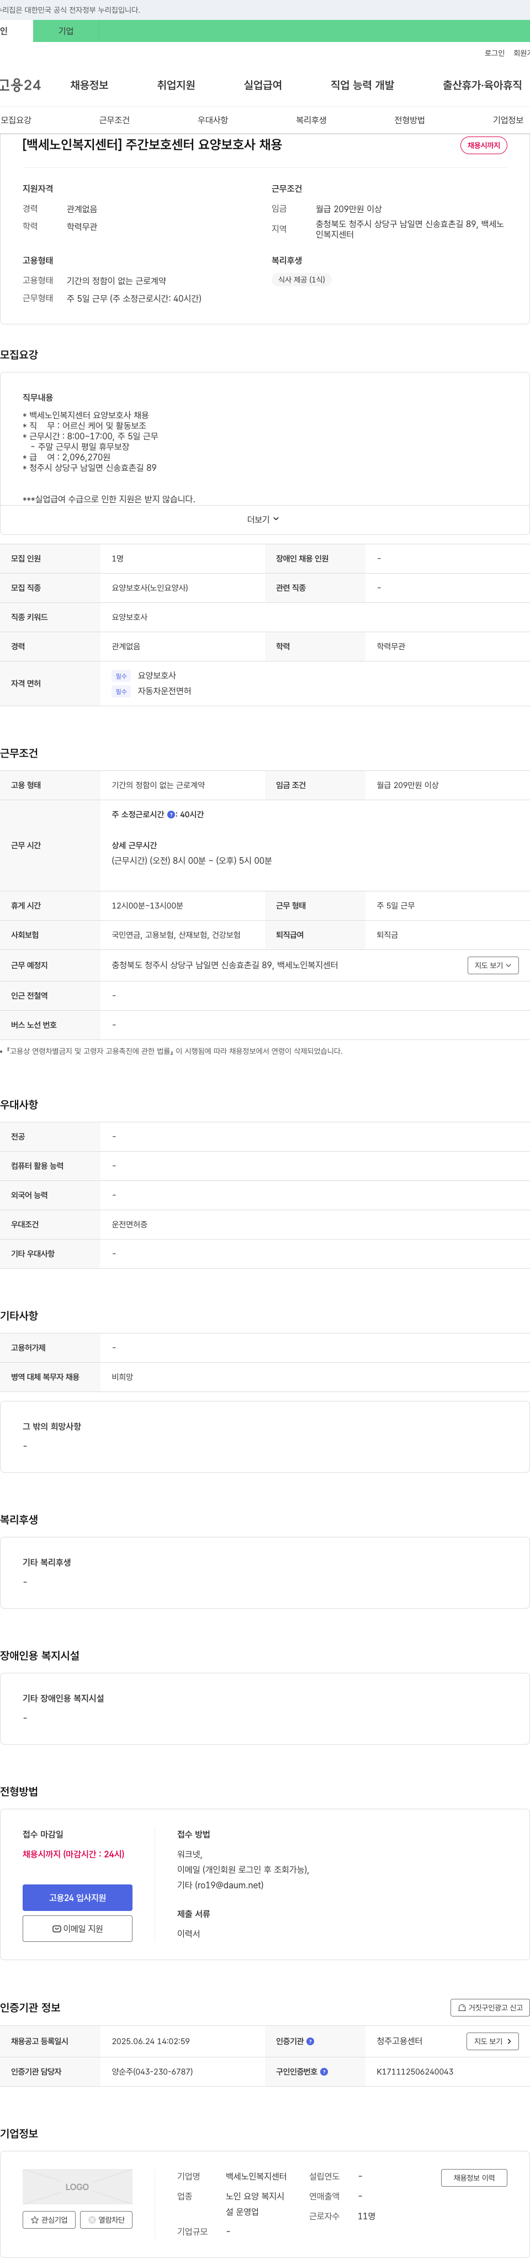Viewport: 530px width, 2258px height.
Task: Open 지도 보기 dropdown for 근무 예정지
Action: (x=492, y=965)
